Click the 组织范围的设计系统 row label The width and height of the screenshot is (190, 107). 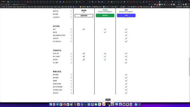pyautogui.click(x=59, y=35)
